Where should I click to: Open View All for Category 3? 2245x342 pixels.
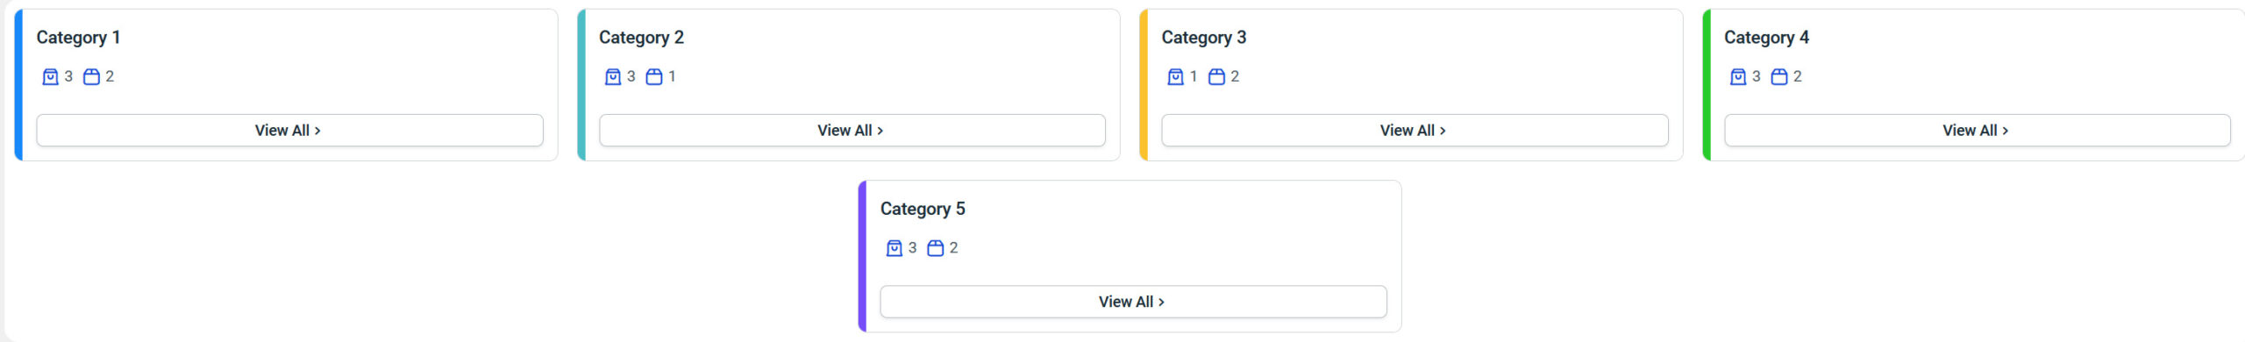[1415, 130]
